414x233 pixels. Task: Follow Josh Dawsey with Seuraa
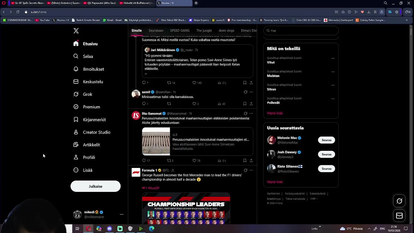[326, 154]
